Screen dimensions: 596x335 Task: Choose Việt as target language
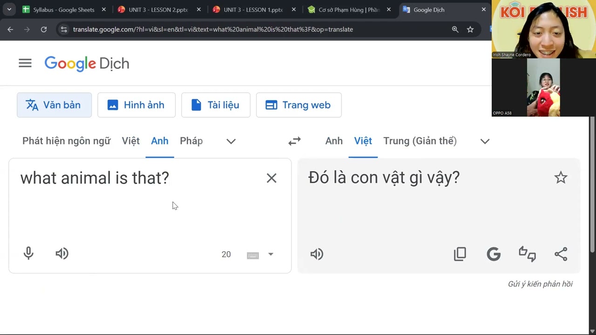(x=363, y=141)
